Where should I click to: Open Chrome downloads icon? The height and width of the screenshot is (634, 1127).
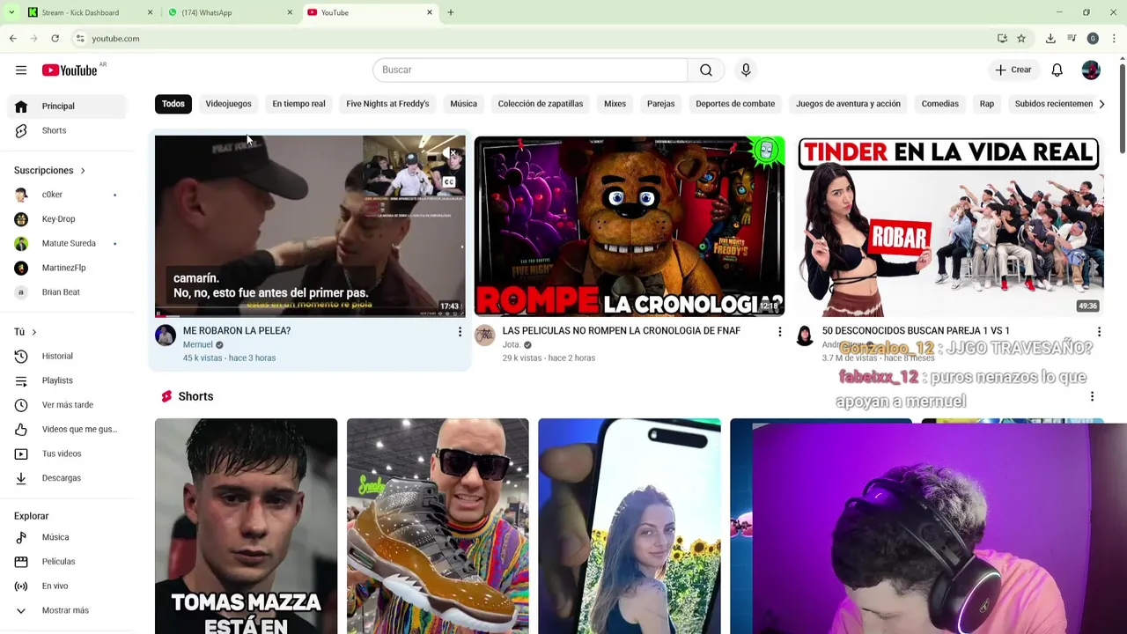pyautogui.click(x=1050, y=39)
